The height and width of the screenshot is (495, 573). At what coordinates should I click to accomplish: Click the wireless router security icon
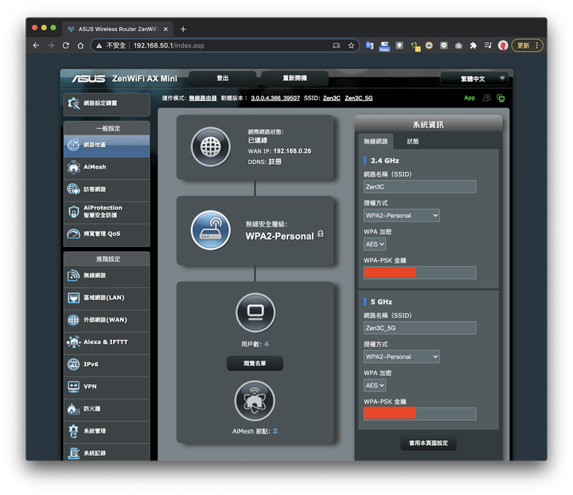[211, 231]
